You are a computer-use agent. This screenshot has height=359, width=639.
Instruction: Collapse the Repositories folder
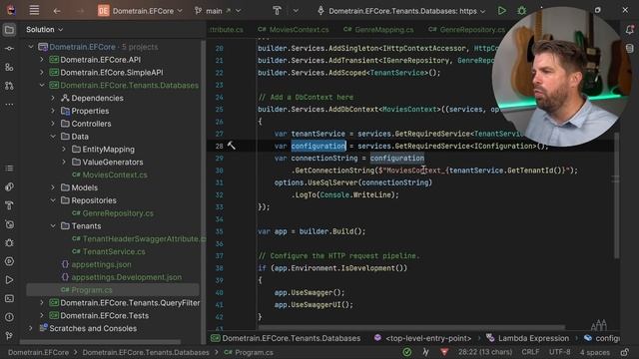(x=53, y=200)
